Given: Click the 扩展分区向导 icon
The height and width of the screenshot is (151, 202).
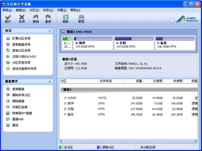Looking at the screenshot, I should click(x=8, y=38).
